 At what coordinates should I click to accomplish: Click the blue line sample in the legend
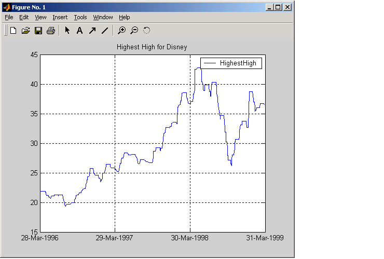point(210,63)
